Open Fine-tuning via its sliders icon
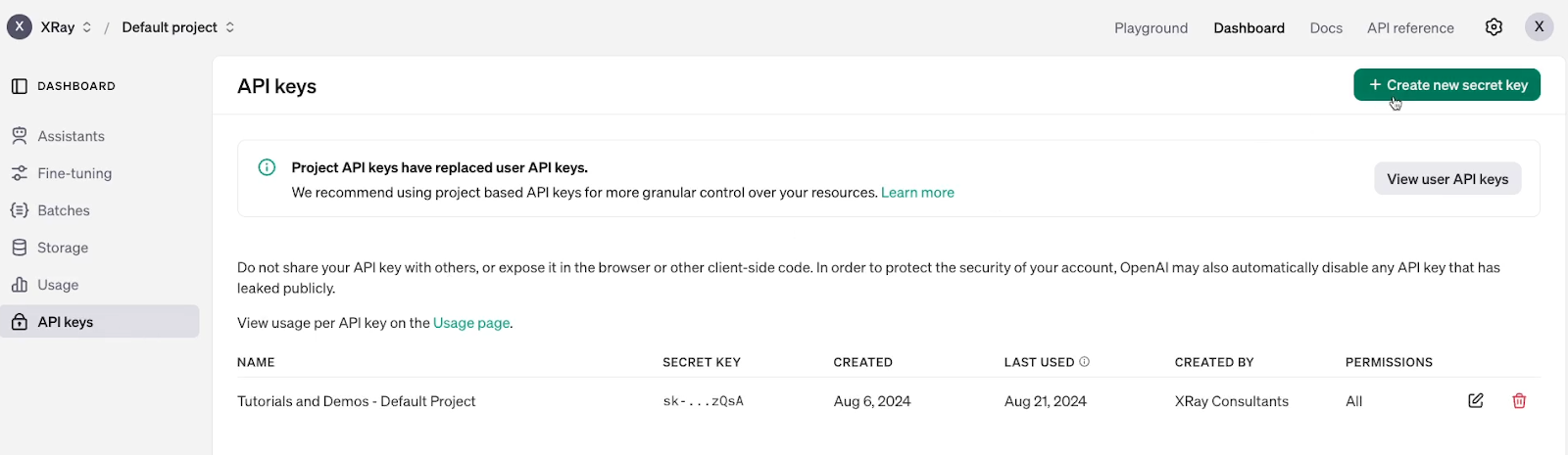The image size is (1568, 455). [20, 173]
